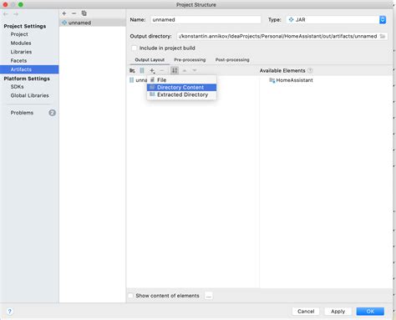Image resolution: width=396 pixels, height=320 pixels.
Task: Select the unnamed jar root in layout tree
Action: point(138,80)
